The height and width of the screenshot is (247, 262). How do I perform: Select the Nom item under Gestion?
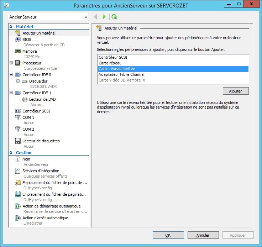26,159
